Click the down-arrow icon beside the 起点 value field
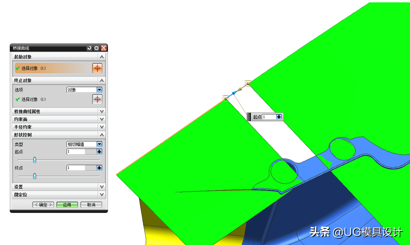Image resolution: width=410 pixels, height=245 pixels. 99,152
